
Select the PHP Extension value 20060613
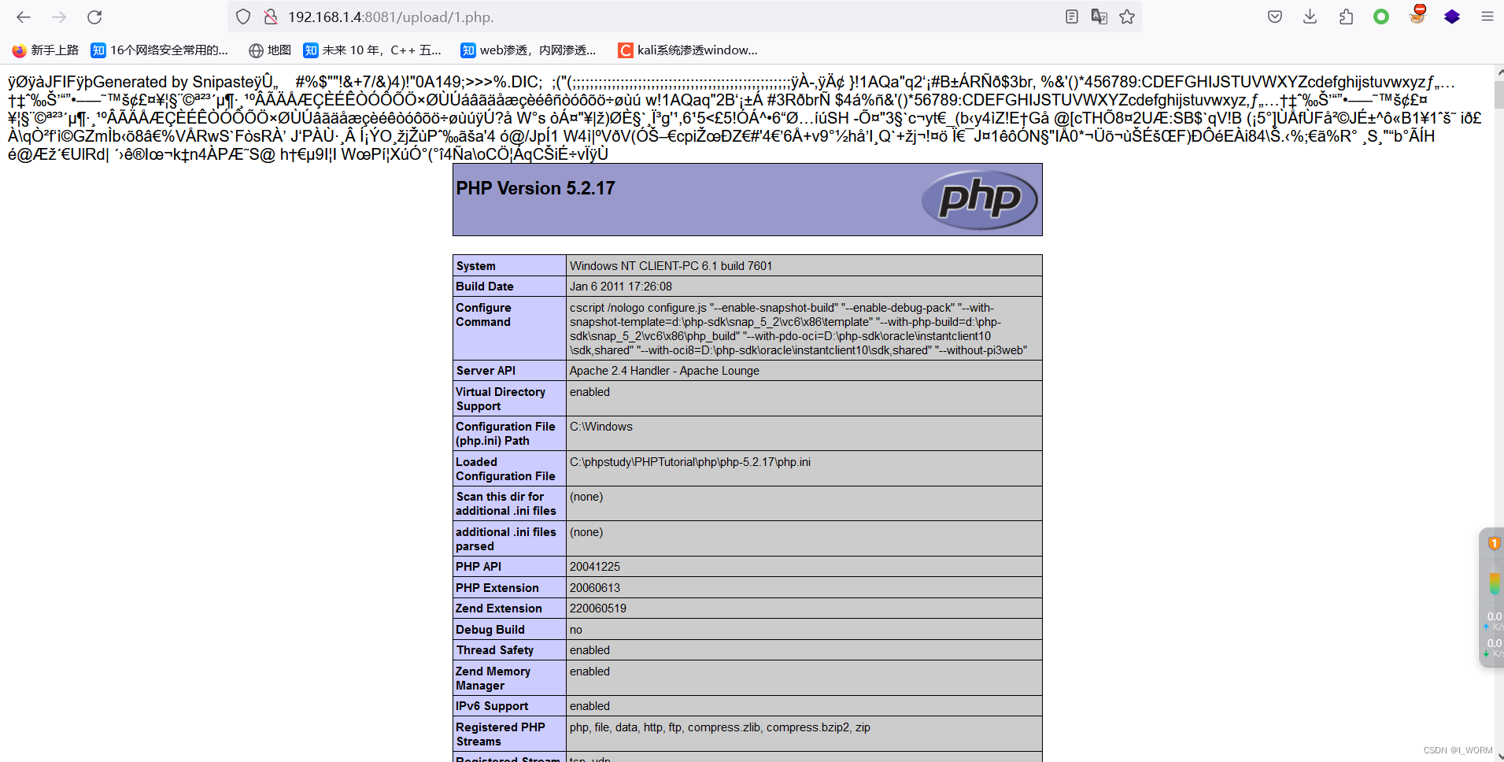click(595, 588)
